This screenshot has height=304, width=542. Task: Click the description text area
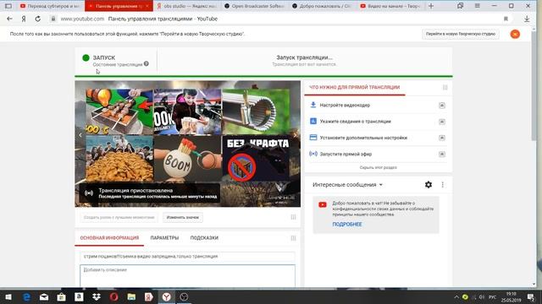click(x=187, y=276)
